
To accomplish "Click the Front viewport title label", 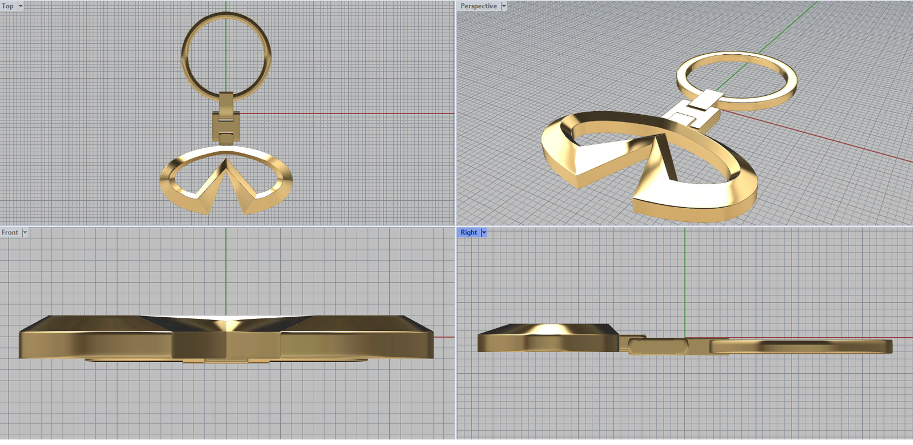I will point(10,233).
